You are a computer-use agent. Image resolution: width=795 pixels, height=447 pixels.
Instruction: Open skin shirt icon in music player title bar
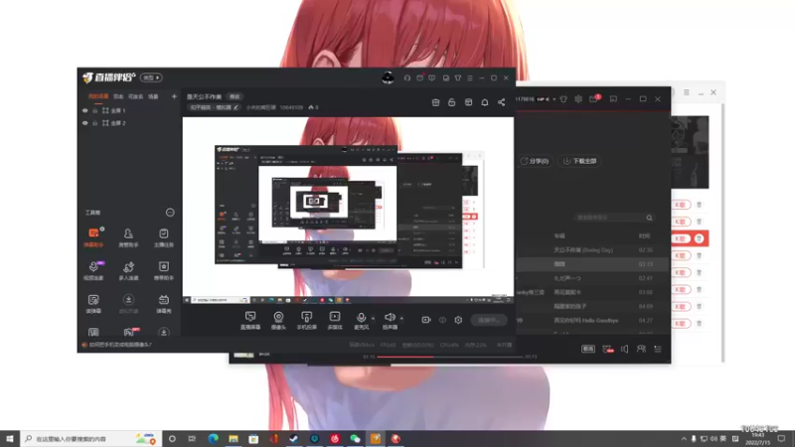[x=563, y=98]
